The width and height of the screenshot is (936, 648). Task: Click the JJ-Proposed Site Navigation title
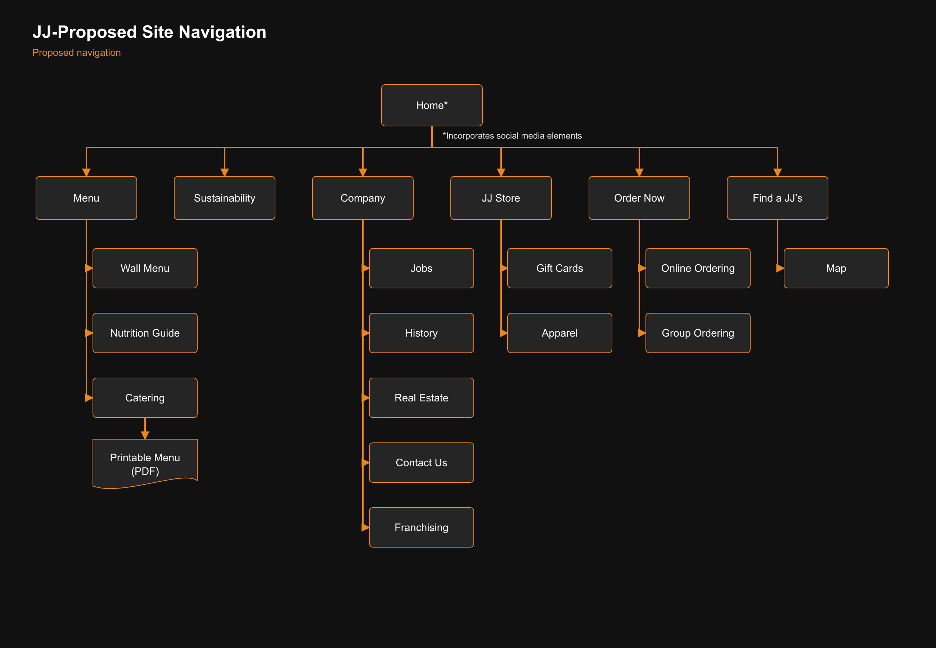click(x=149, y=32)
